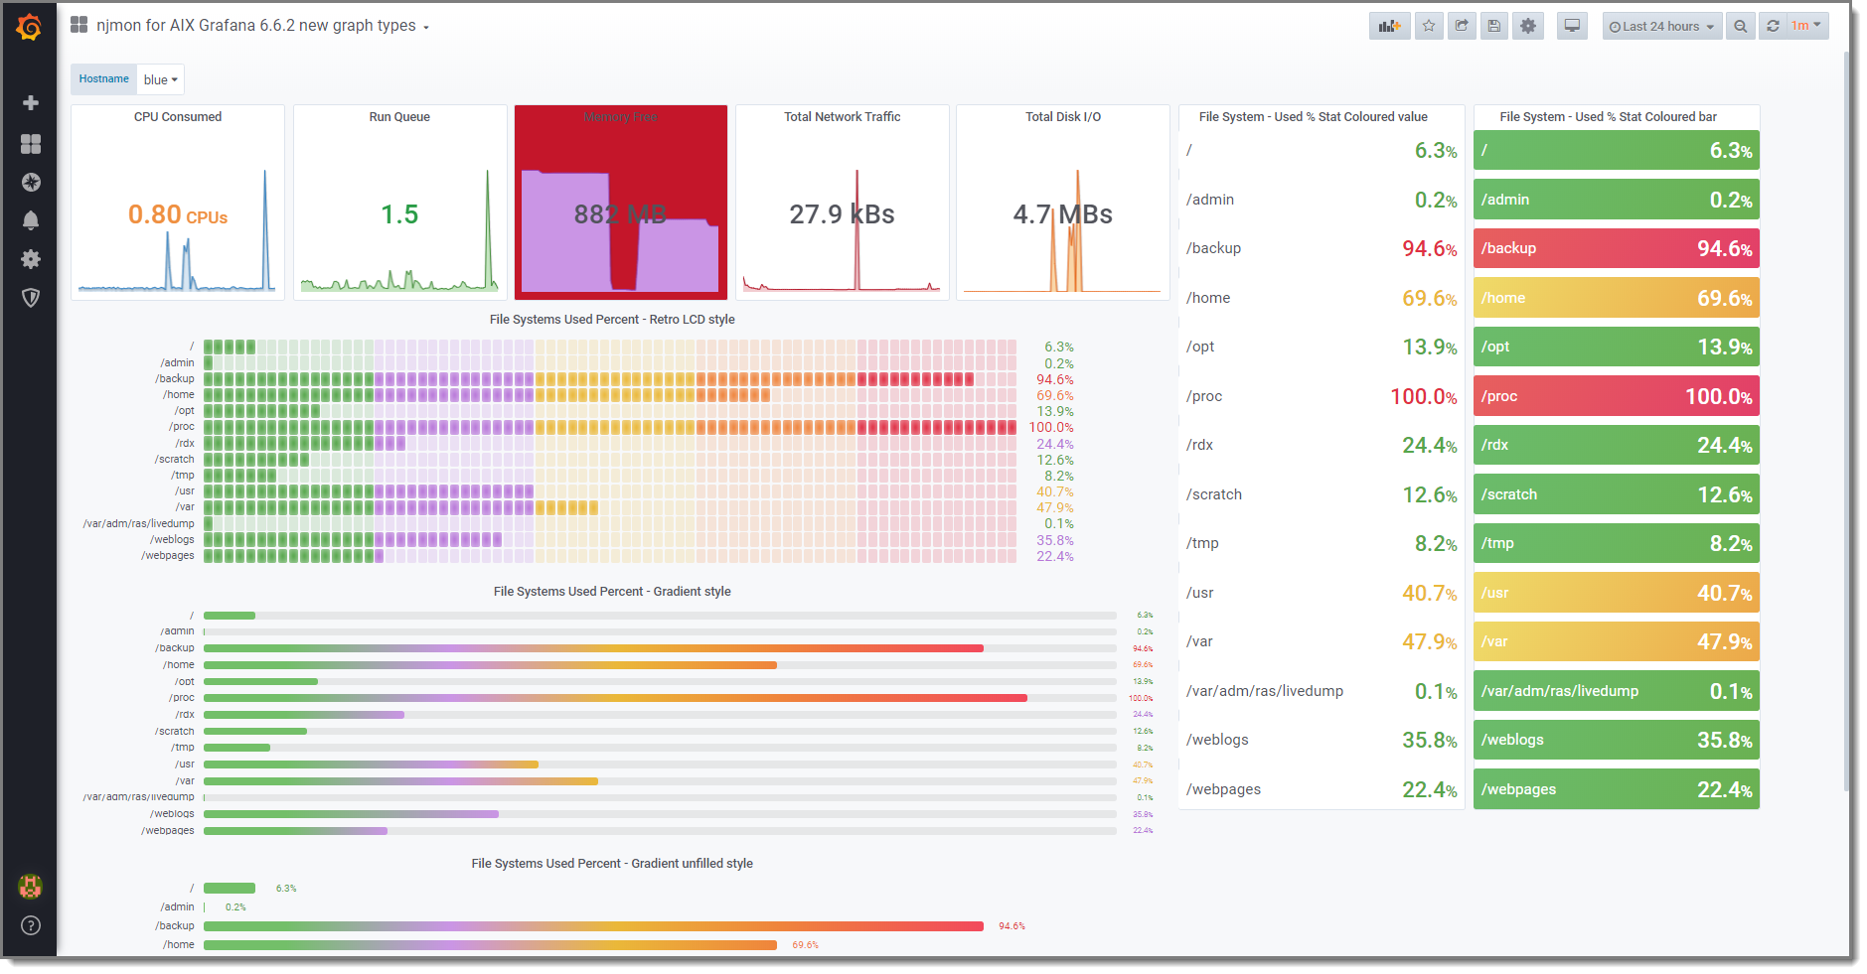Open dashboard settings gear in top bar
Screen dimensions: 1867x974
[1528, 27]
